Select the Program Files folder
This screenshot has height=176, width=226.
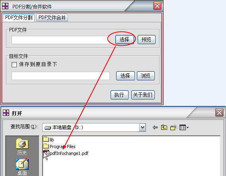click(59, 147)
